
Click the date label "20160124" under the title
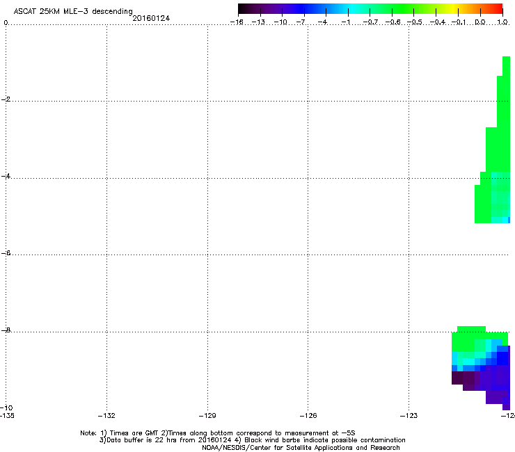tap(151, 18)
